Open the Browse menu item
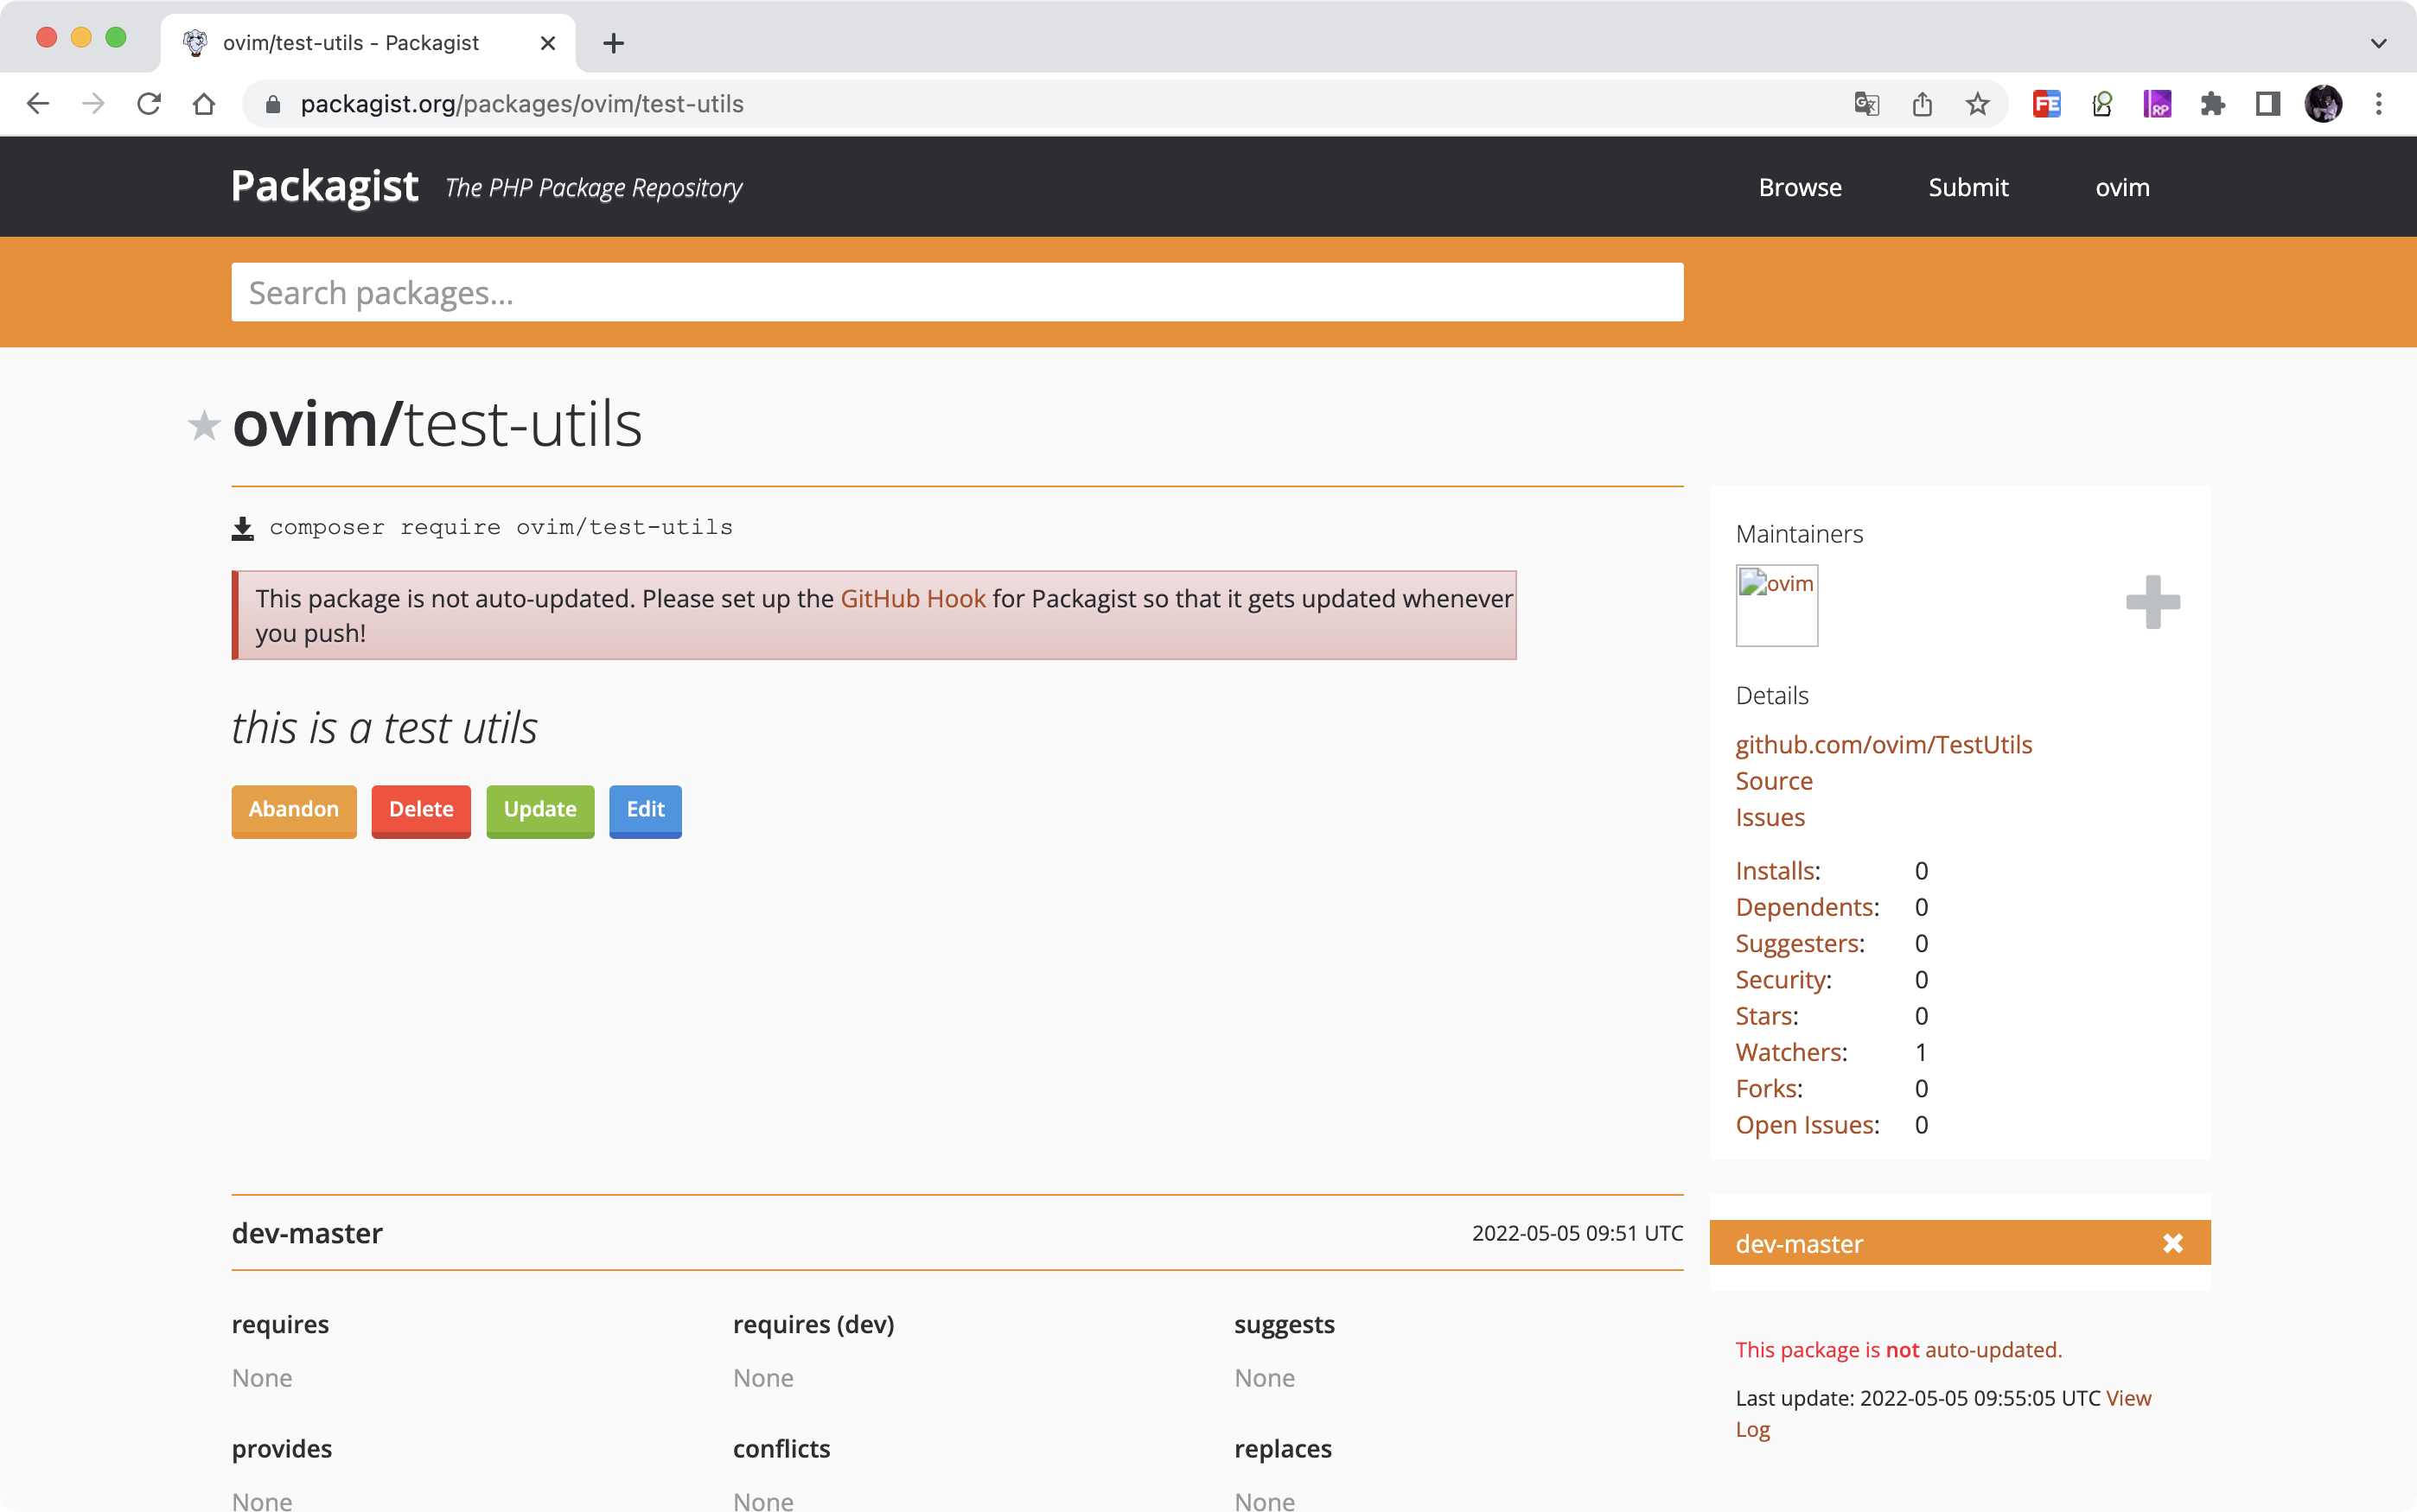 [1800, 187]
